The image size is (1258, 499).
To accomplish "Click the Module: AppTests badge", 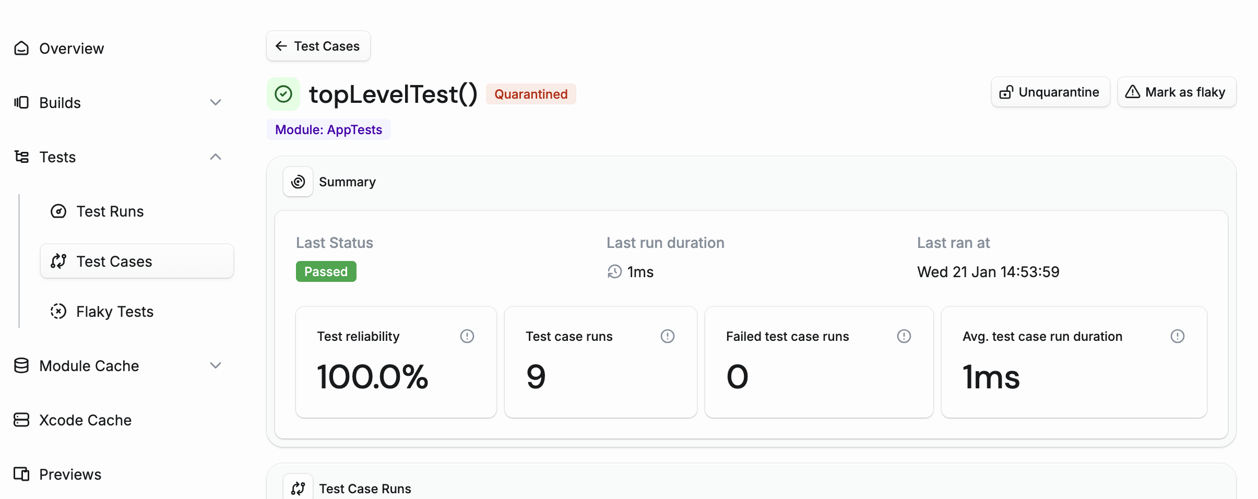I will [x=328, y=129].
